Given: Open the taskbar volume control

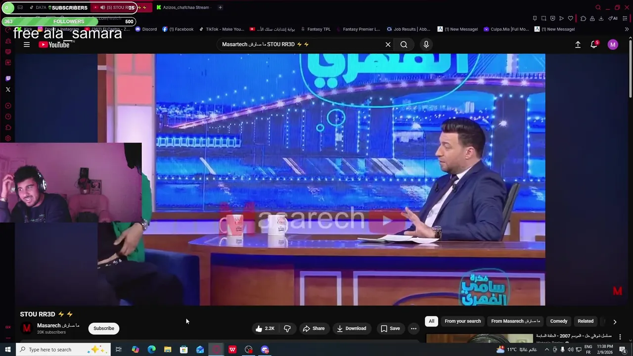Looking at the screenshot, I should (x=571, y=350).
